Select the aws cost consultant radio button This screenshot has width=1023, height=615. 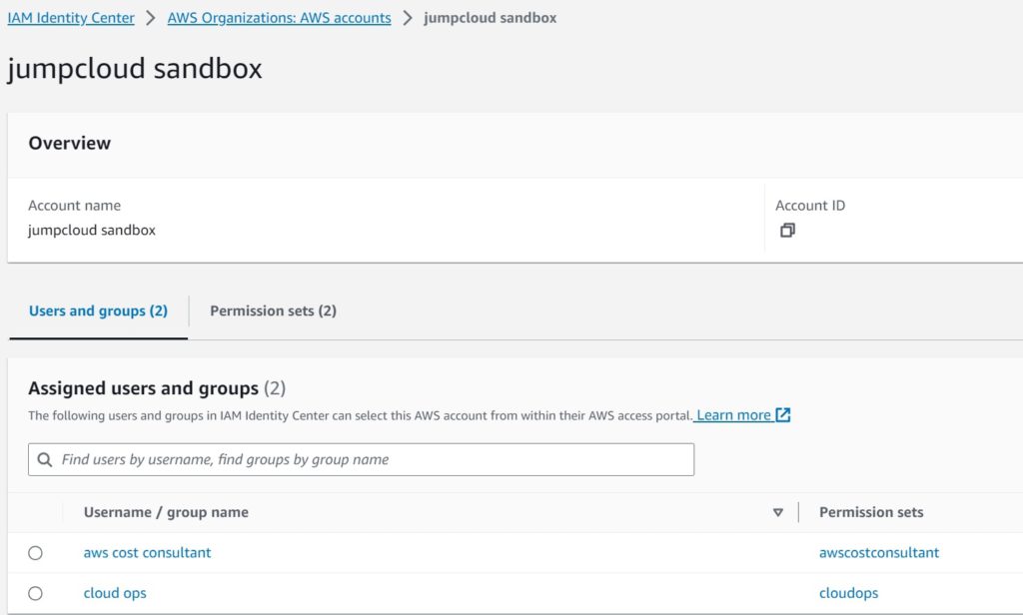pyautogui.click(x=35, y=553)
